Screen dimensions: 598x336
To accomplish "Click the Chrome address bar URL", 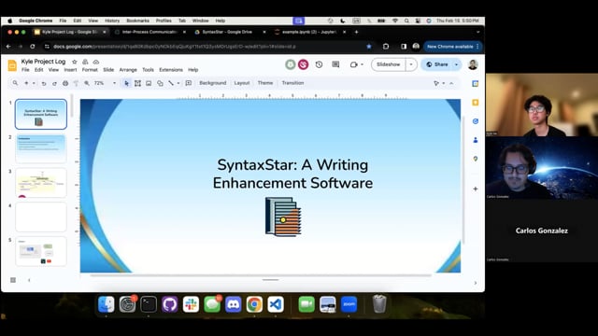I will click(175, 47).
